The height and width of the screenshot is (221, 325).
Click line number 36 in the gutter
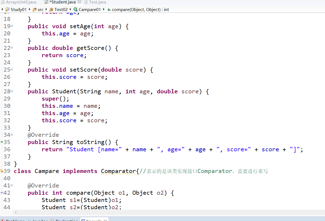7,149
